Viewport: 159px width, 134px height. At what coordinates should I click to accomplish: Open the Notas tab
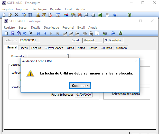pos(81,48)
